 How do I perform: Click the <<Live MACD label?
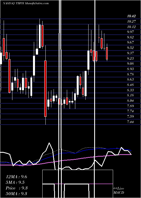[119, 191]
